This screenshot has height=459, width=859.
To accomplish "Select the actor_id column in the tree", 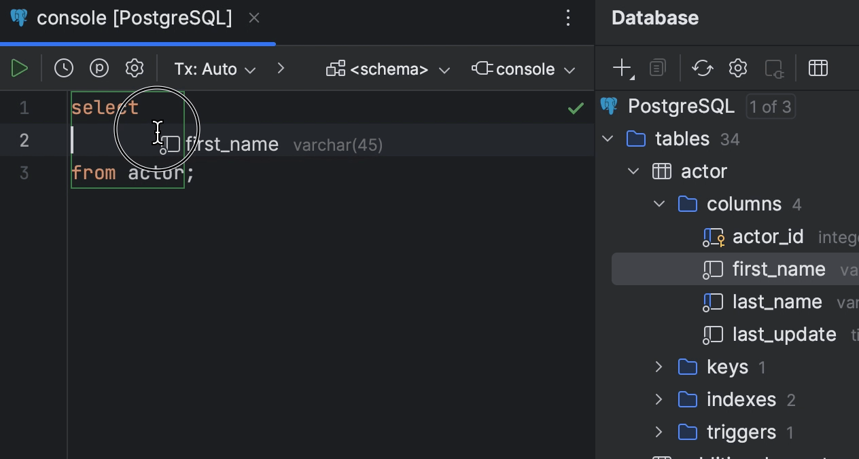I will tap(768, 236).
